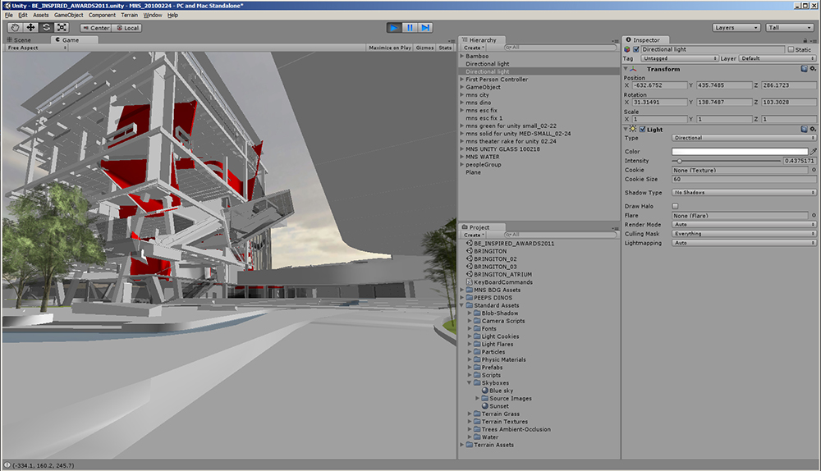821x471 pixels.
Task: Open the GameObject menu
Action: (x=69, y=15)
